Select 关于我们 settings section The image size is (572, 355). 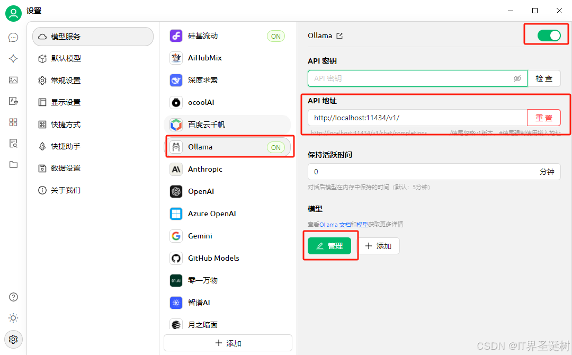93,190
